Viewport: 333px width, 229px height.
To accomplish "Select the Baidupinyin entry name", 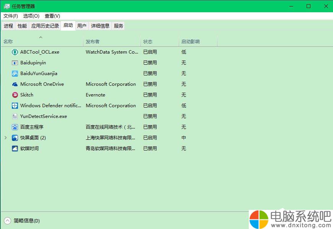I will click(x=33, y=63).
